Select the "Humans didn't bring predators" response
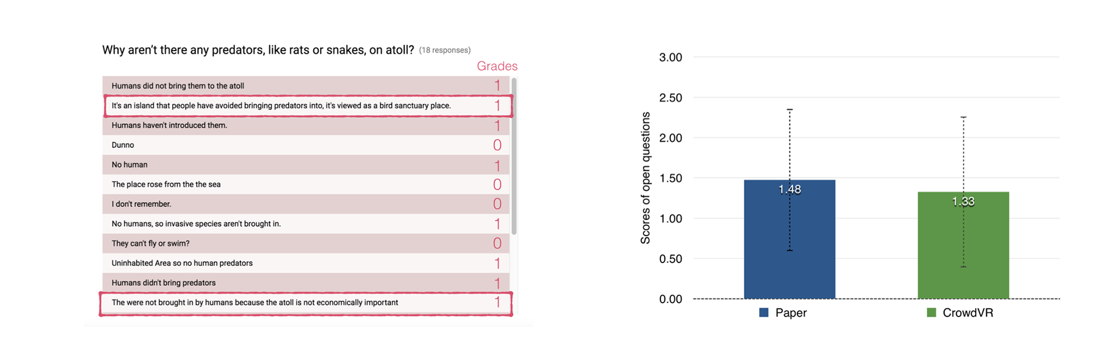Image resolution: width=1117 pixels, height=349 pixels. point(163,283)
